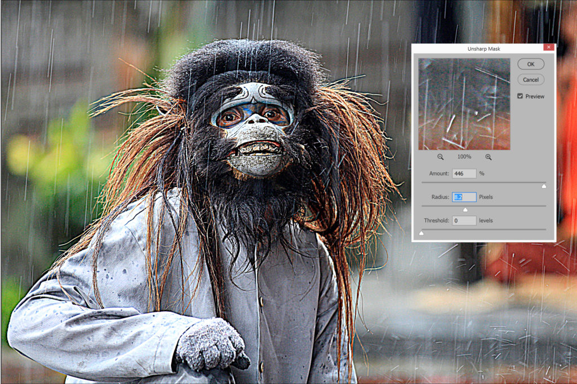Click the Threshold slider handle
This screenshot has width=577, height=384.
pos(421,232)
